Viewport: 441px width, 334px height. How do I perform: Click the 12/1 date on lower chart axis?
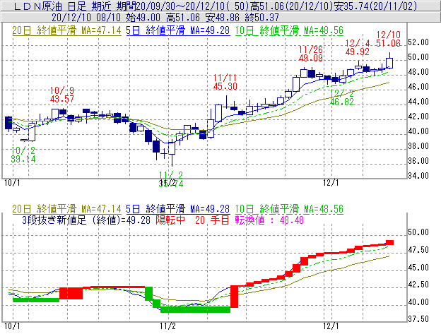(331, 326)
